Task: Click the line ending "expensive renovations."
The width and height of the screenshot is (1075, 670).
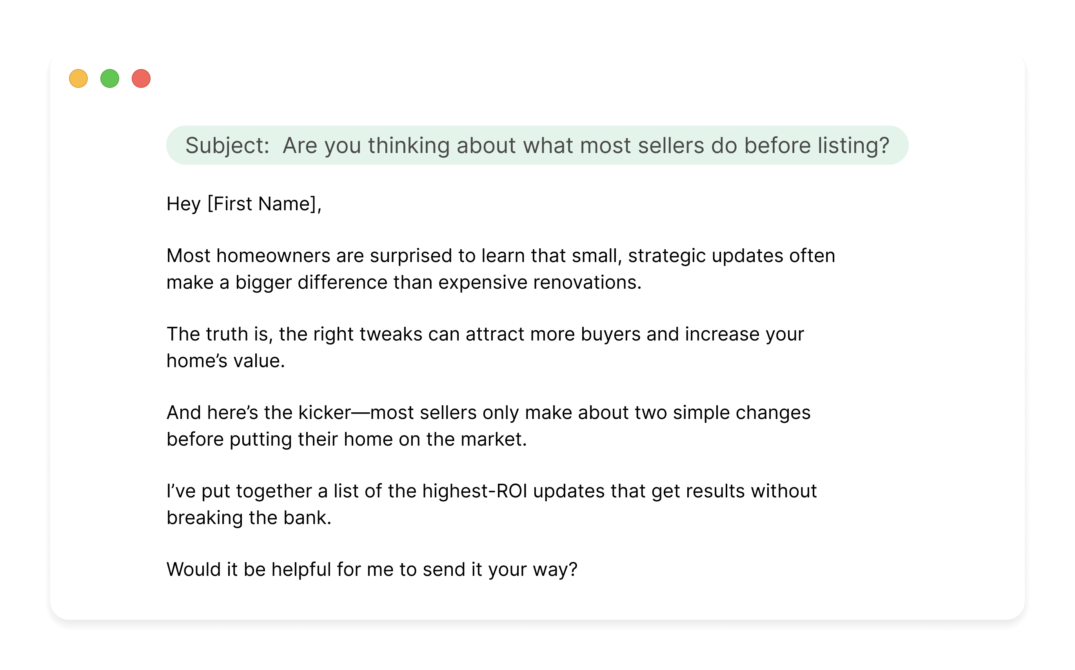Action: (404, 282)
